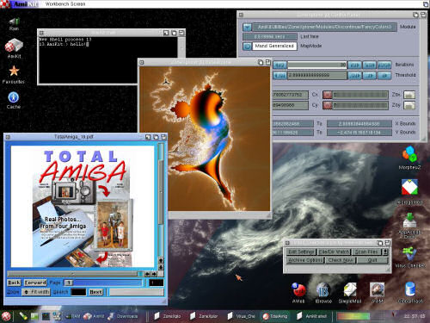Launch the AWeb browser icon
This screenshot has width=430, height=323.
pyautogui.click(x=298, y=290)
